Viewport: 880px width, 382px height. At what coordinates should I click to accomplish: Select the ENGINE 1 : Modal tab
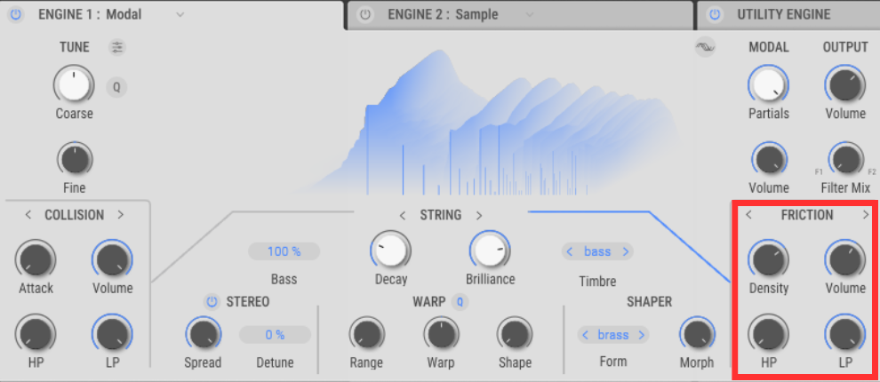[172, 14]
